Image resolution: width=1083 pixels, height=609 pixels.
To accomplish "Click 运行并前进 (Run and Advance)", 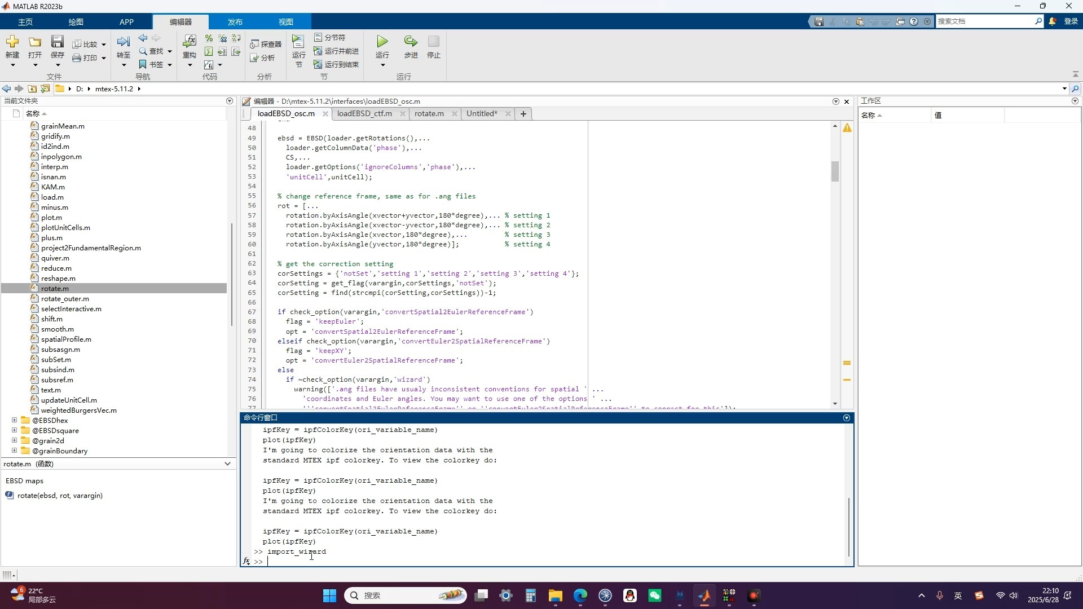I will [x=336, y=51].
